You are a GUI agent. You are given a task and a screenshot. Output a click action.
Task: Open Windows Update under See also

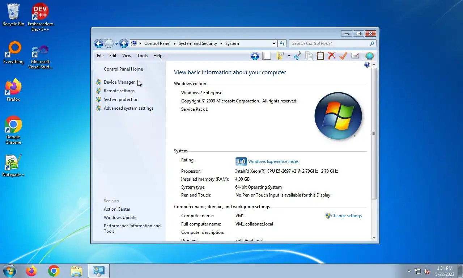click(x=120, y=218)
